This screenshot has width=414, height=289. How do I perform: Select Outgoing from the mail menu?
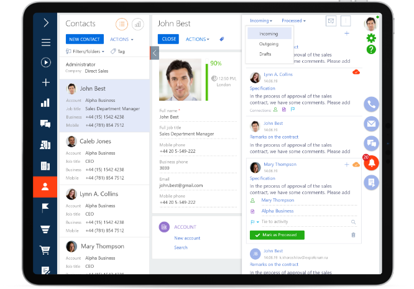click(269, 44)
